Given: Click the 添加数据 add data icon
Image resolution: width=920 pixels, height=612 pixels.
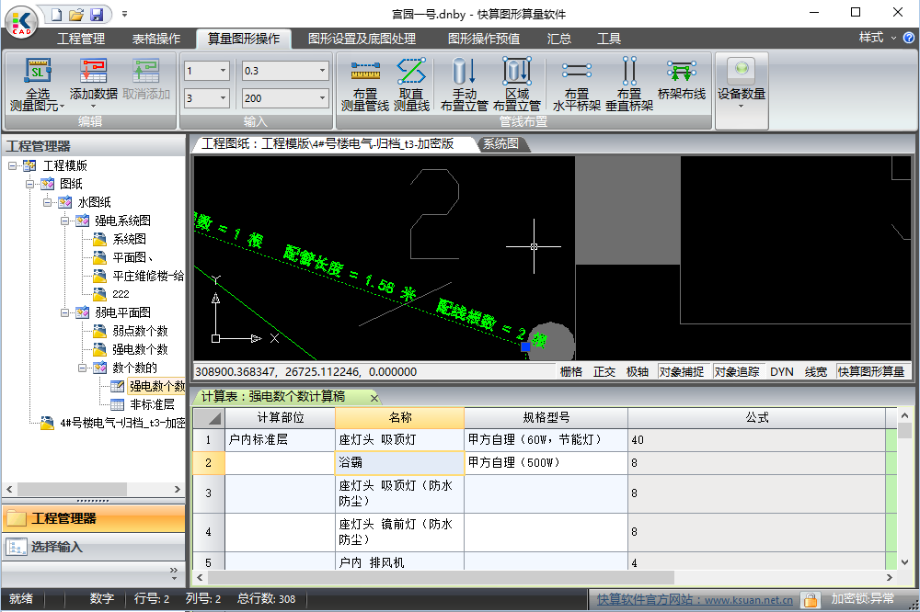Looking at the screenshot, I should click(x=93, y=73).
